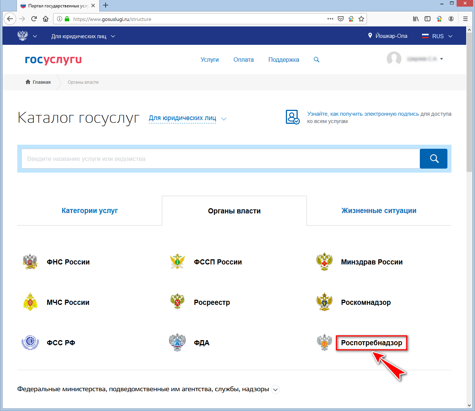
Task: Open Минздрав России agency link
Action: pos(372,262)
